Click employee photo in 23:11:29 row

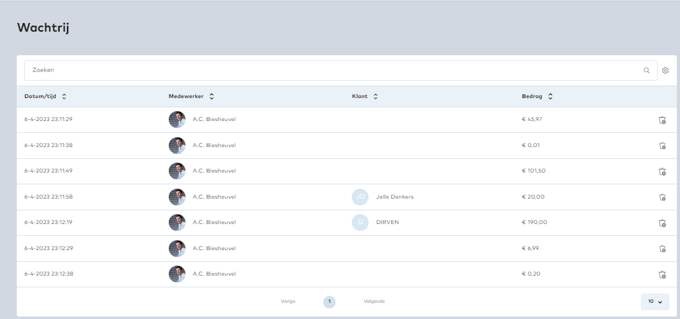tap(177, 119)
